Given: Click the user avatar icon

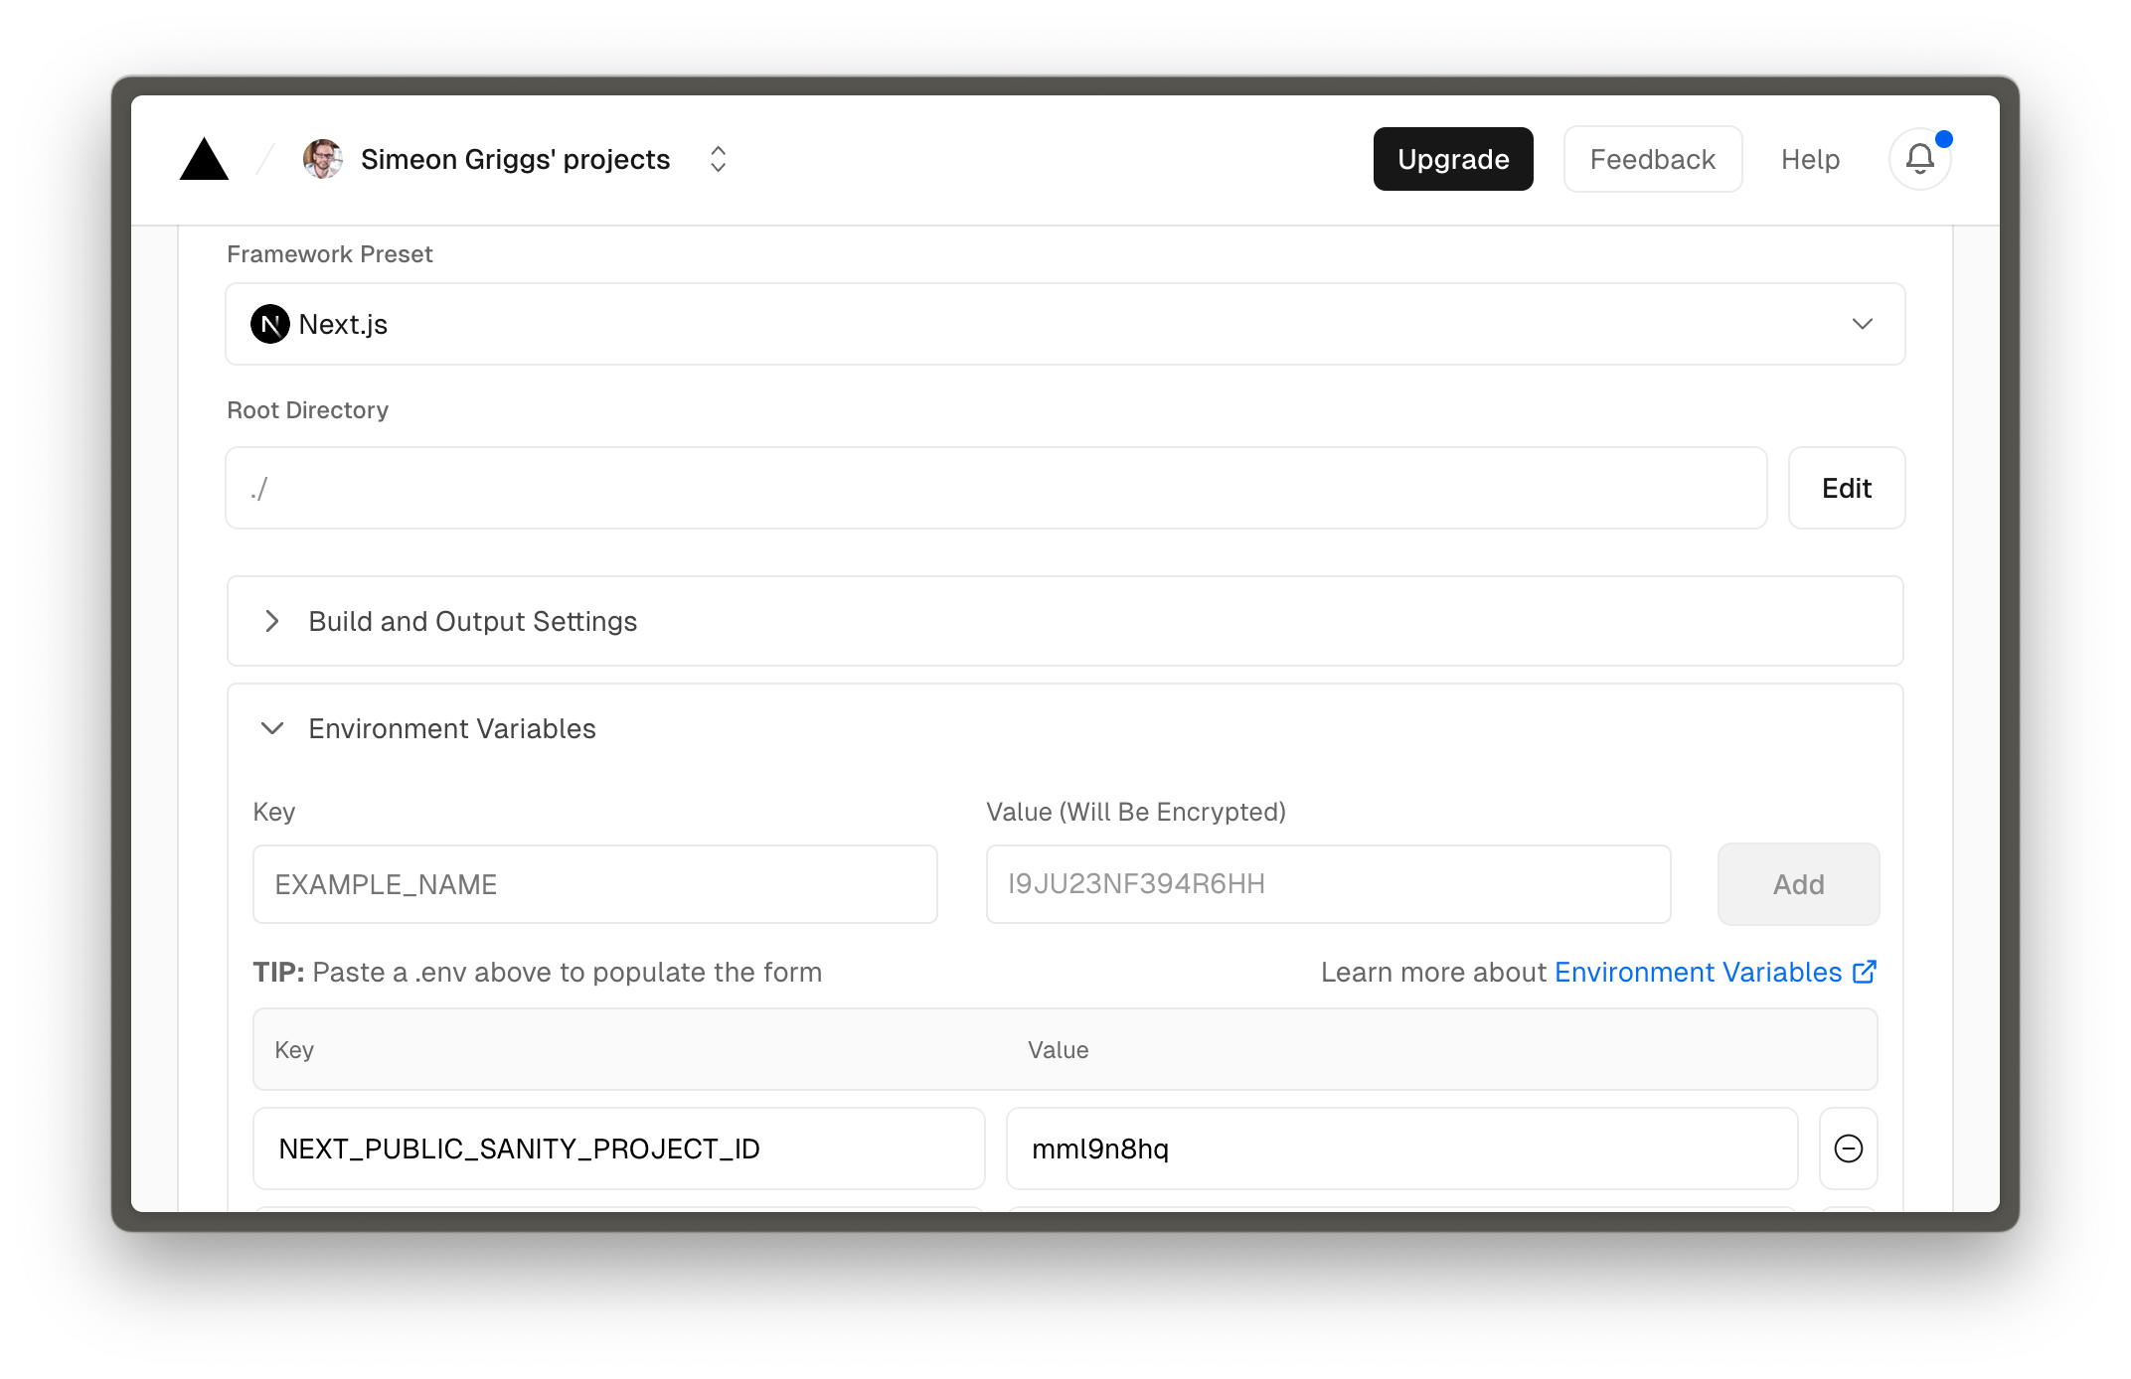Looking at the screenshot, I should tap(321, 160).
